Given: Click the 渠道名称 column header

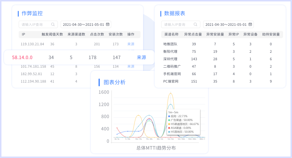Looking at the screenshot, I should tap(171, 34).
